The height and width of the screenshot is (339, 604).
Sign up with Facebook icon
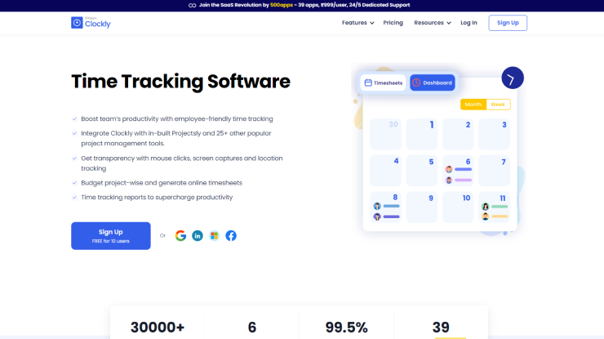point(231,235)
